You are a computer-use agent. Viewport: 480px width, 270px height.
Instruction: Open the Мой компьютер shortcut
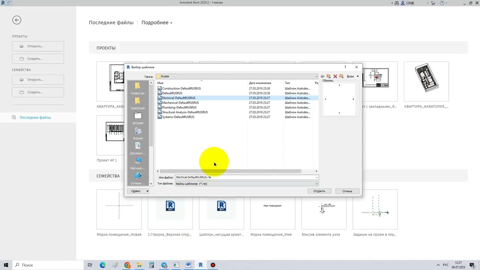(x=138, y=163)
